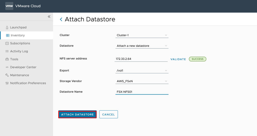The height and width of the screenshot is (136, 257).
Task: Click the Validate link
Action: [x=178, y=59]
